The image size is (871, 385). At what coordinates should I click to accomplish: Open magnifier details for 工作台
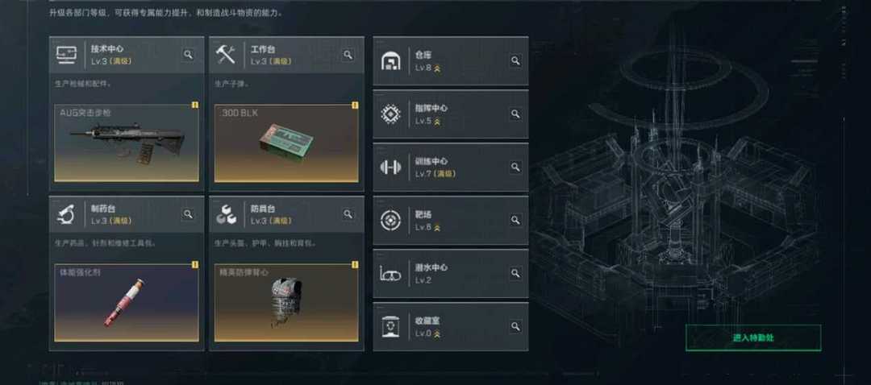point(348,54)
